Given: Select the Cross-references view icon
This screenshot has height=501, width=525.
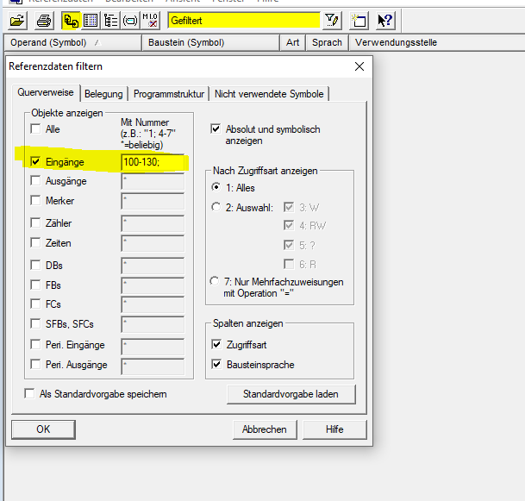Looking at the screenshot, I should (71, 21).
